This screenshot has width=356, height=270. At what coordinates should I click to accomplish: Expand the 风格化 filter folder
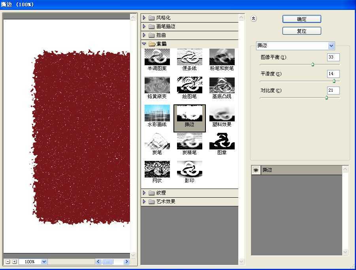(144, 18)
